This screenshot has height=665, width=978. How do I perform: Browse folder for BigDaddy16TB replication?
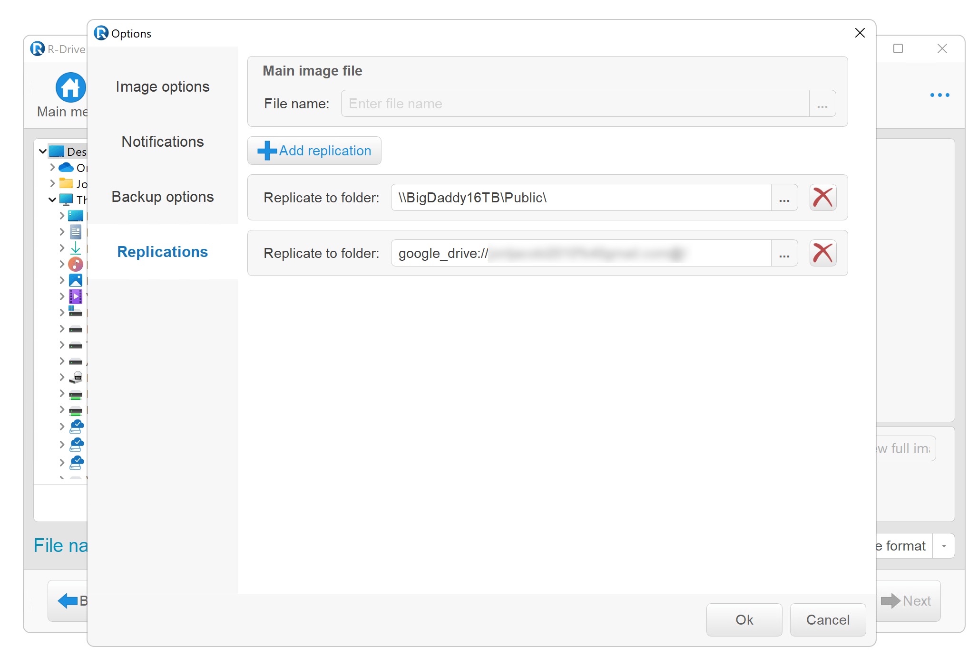[784, 197]
